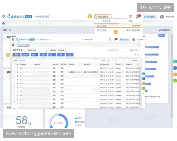Open the 20条/页 page size dropdown
This screenshot has width=177, height=141.
[136, 61]
